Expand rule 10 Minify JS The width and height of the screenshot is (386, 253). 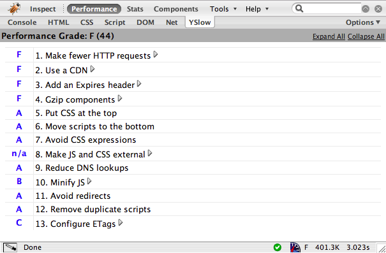pos(89,182)
